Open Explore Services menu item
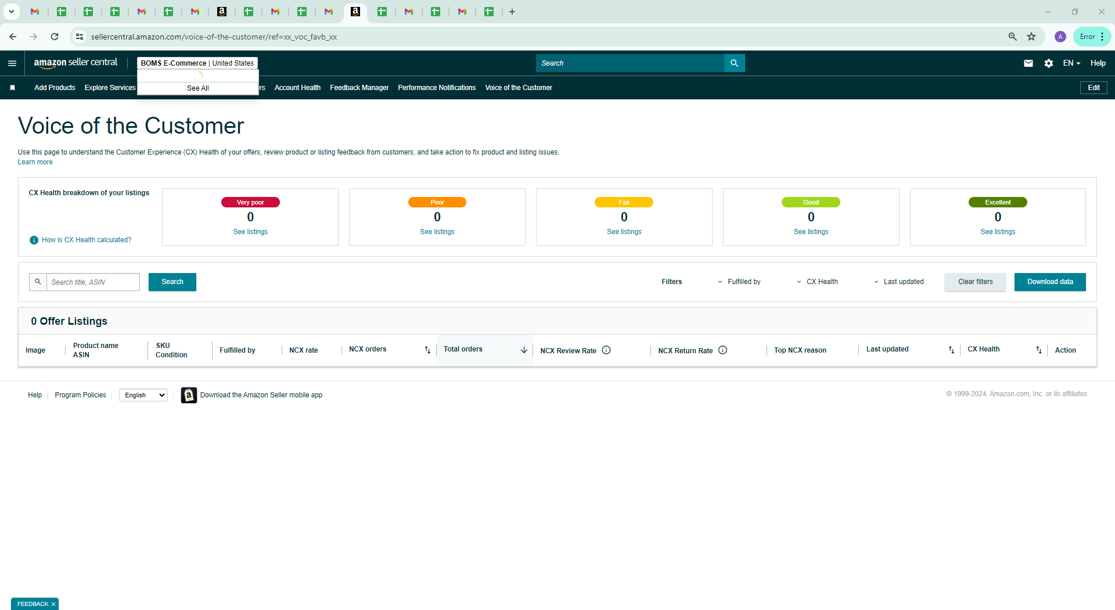 110,88
